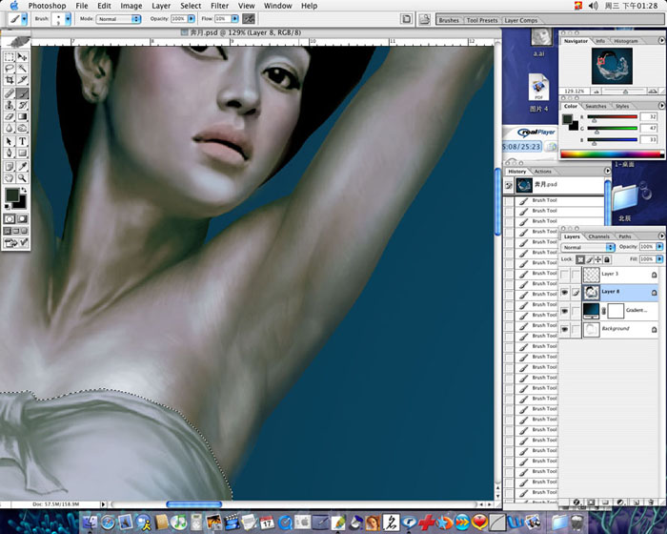Open the Filter menu
This screenshot has width=667, height=534.
coord(219,6)
